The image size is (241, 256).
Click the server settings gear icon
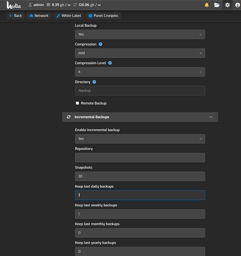pos(227,5)
